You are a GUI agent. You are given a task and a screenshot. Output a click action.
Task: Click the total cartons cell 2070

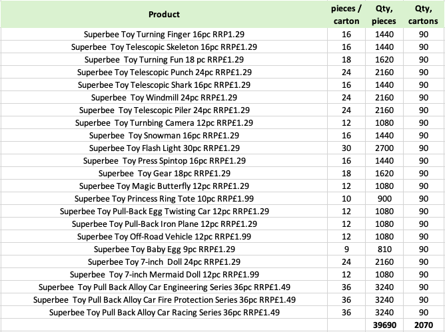(x=424, y=325)
